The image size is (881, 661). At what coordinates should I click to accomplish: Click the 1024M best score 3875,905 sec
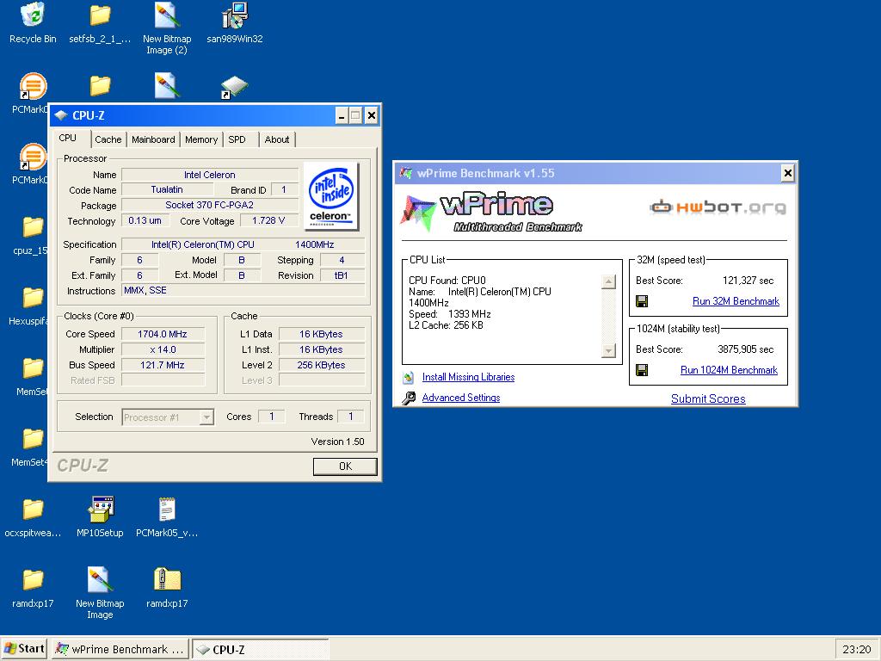tap(746, 349)
